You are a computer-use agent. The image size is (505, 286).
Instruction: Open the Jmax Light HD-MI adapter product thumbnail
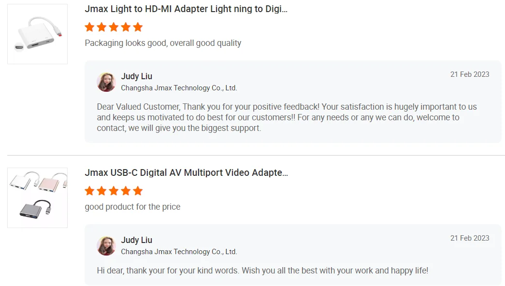pos(37,34)
